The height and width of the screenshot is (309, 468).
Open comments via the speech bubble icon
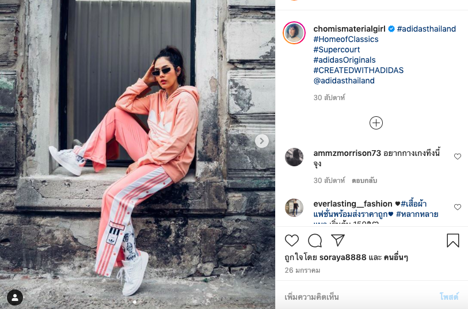[315, 241]
